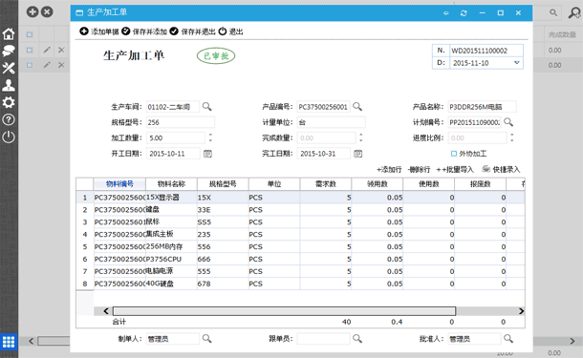Viewport: 583px width, 358px height.
Task: Click the N. order number field
Action: (486, 51)
